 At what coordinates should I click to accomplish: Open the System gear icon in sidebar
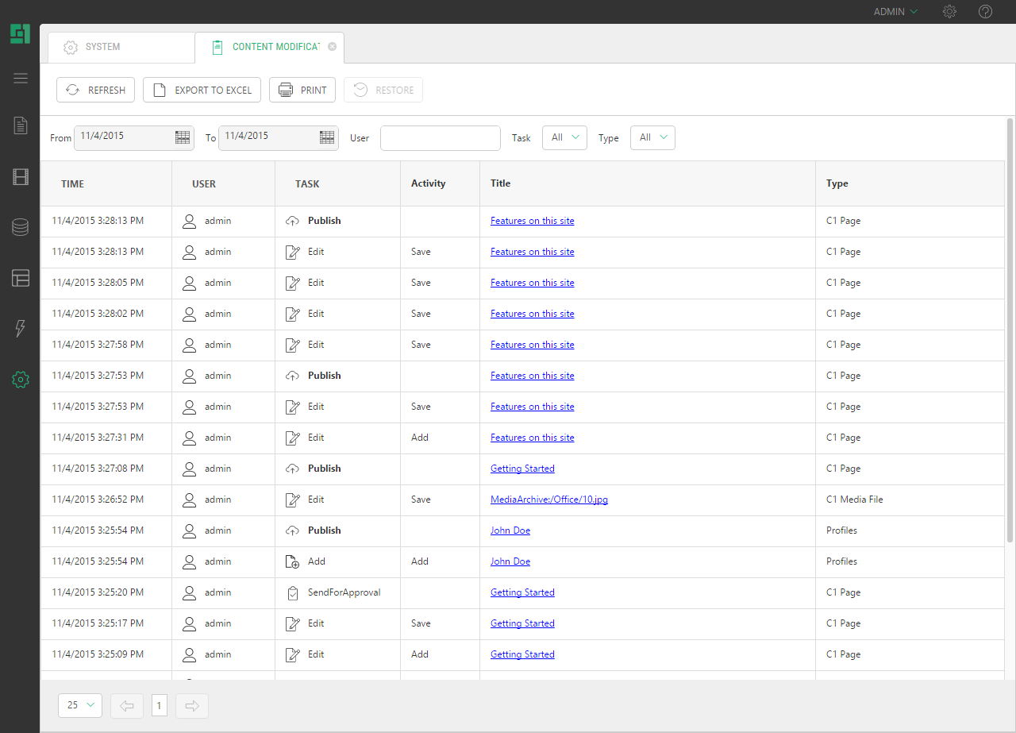(21, 380)
